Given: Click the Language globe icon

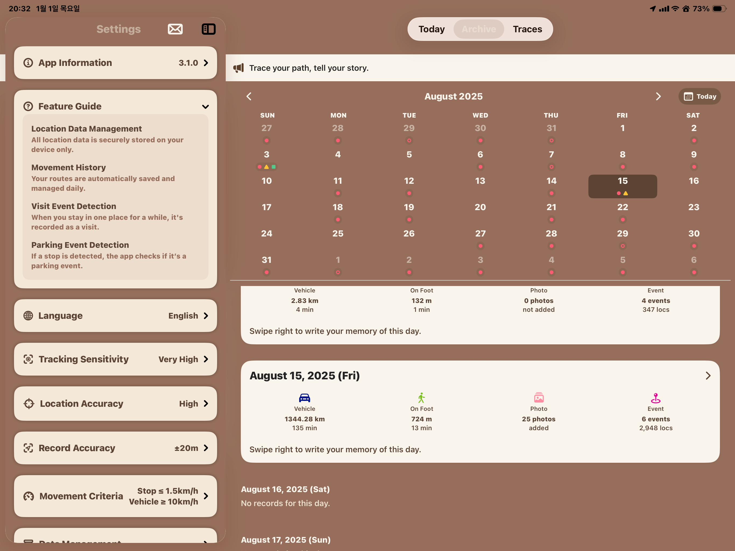Looking at the screenshot, I should pos(28,316).
